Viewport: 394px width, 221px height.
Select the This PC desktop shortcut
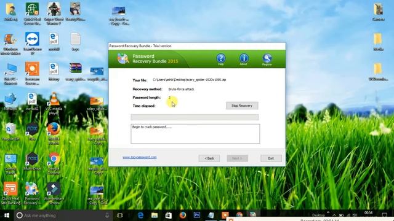tap(10, 74)
